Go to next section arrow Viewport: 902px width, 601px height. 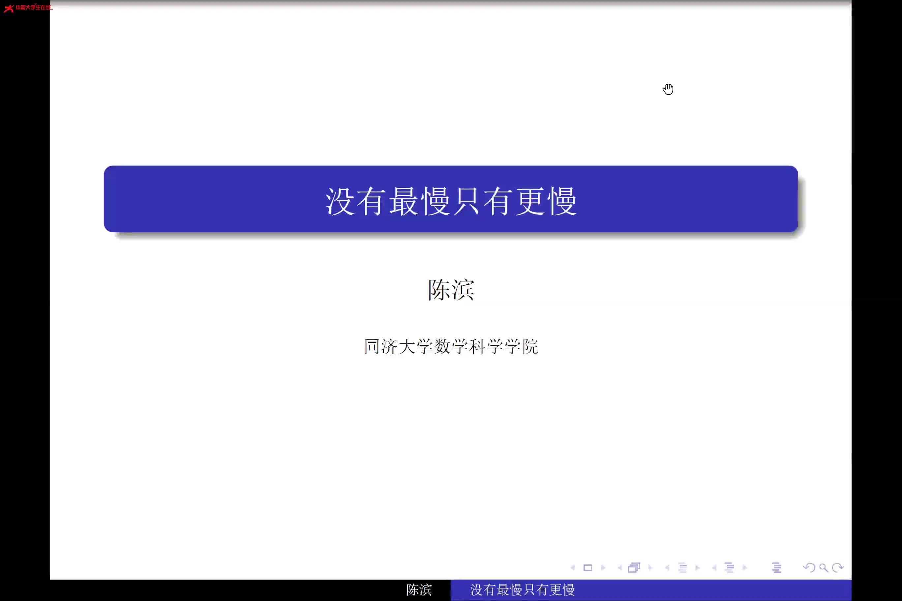click(x=745, y=568)
